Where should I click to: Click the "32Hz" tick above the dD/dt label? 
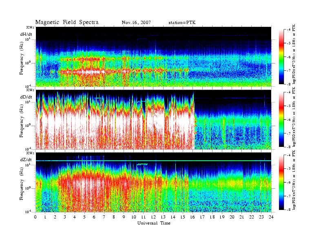30,90
